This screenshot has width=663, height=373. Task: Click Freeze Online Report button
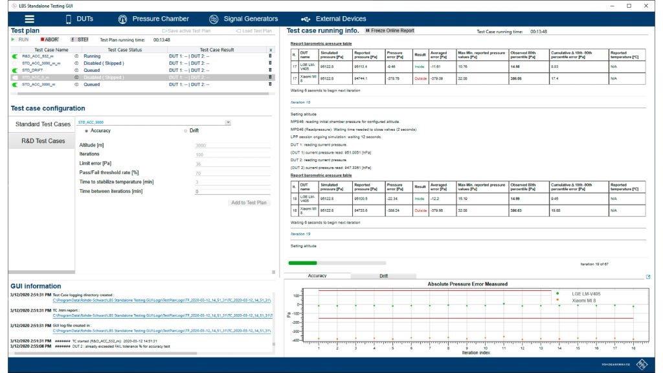390,30
